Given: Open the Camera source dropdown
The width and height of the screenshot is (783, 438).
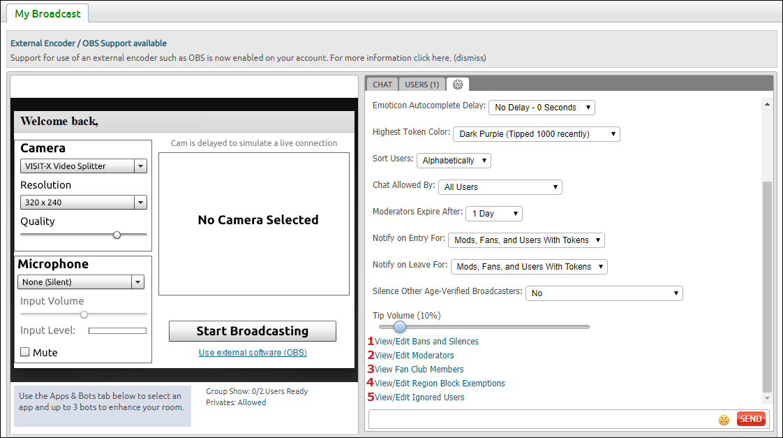Looking at the screenshot, I should pyautogui.click(x=84, y=166).
